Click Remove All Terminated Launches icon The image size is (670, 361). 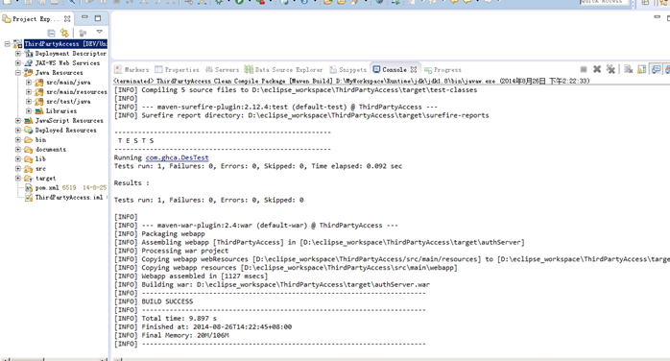click(x=610, y=69)
